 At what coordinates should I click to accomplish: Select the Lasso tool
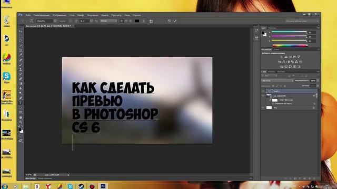point(21,41)
